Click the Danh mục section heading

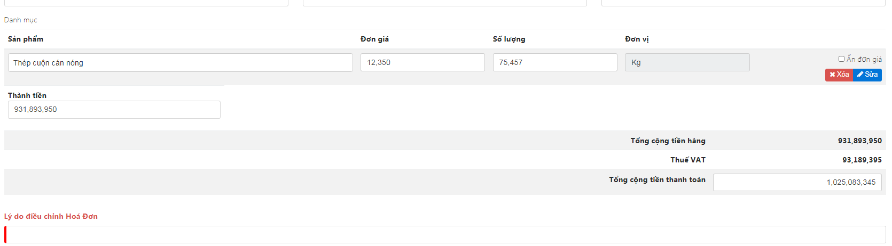[x=21, y=20]
